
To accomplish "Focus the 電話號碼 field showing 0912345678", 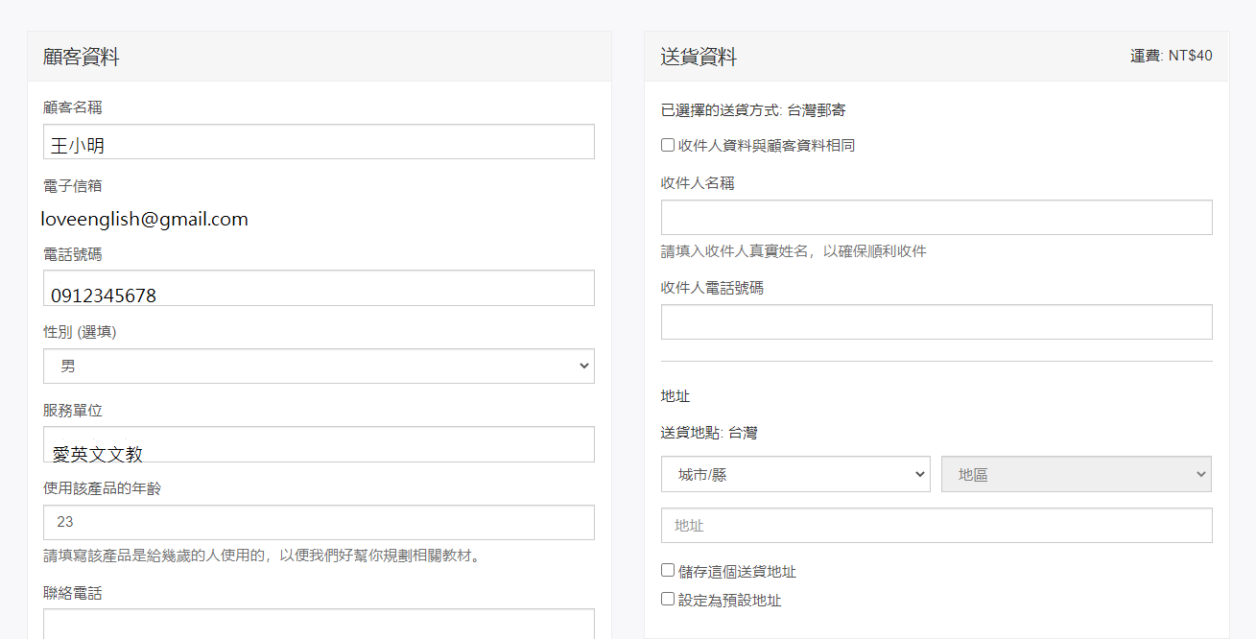I will [319, 289].
